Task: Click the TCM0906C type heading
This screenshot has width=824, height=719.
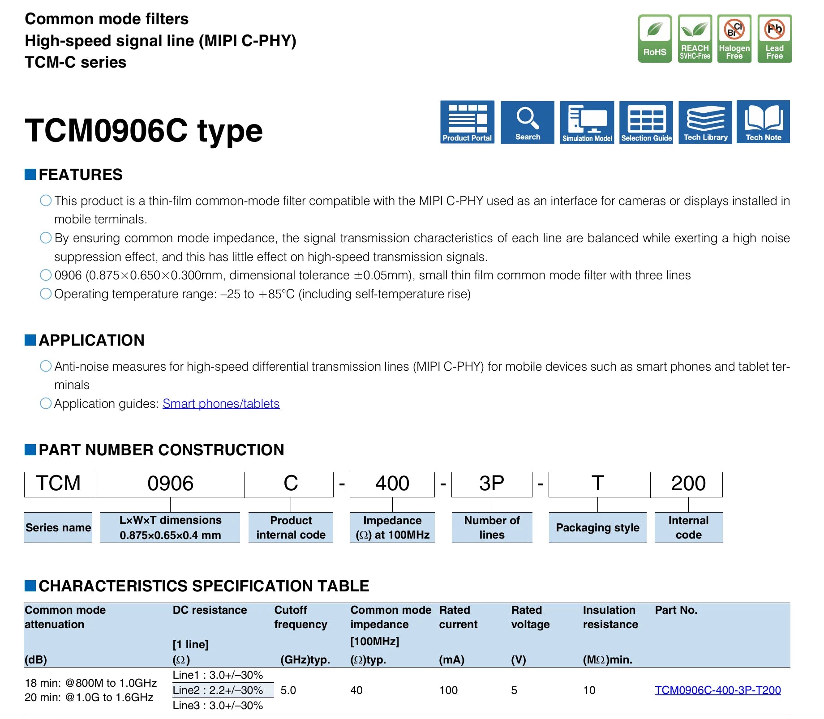Action: pos(144,131)
